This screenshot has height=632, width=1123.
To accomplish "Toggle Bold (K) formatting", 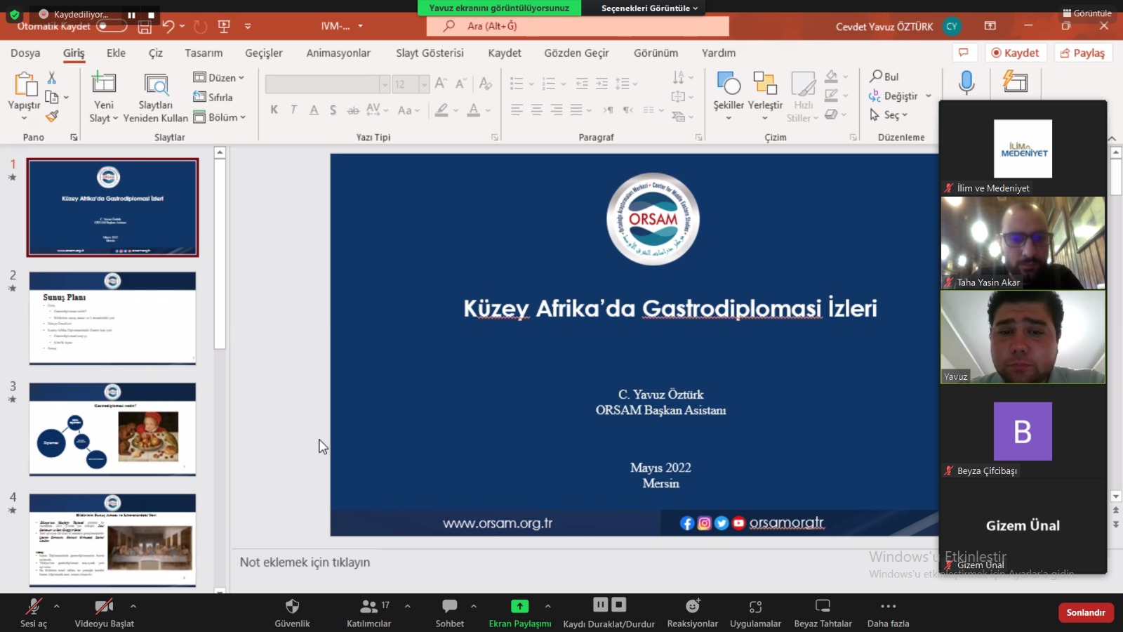I will coord(274,110).
